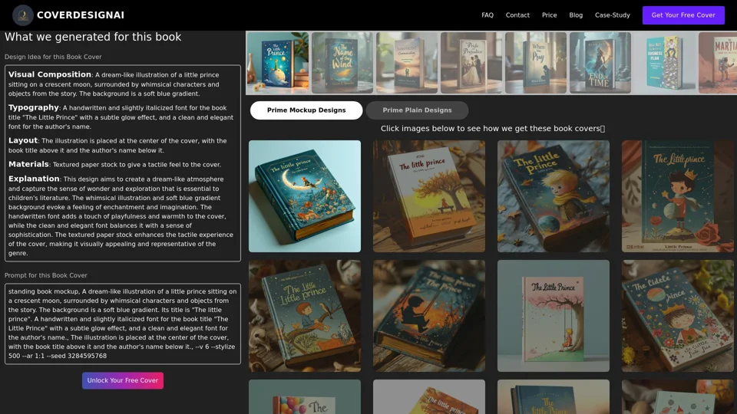
Task: Click the 'Visual Composition' heading
Action: pyautogui.click(x=50, y=74)
